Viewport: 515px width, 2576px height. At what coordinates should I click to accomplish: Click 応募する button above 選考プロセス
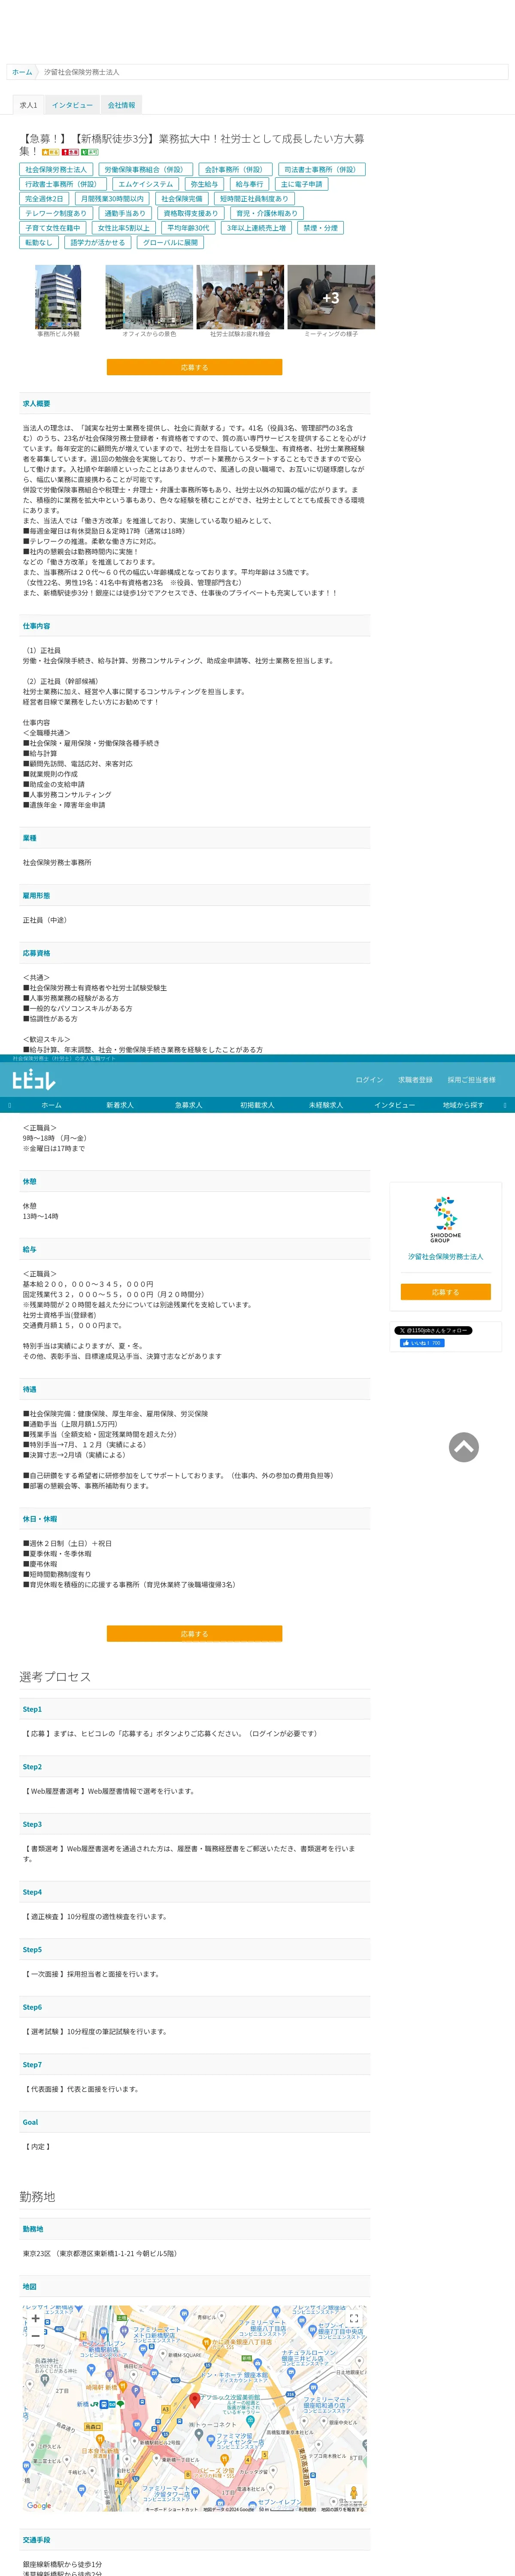tap(194, 1634)
